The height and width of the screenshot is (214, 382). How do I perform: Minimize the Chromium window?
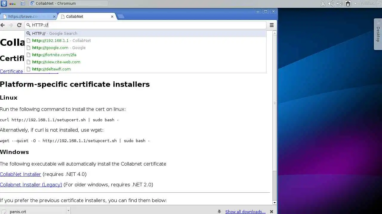coord(258,12)
